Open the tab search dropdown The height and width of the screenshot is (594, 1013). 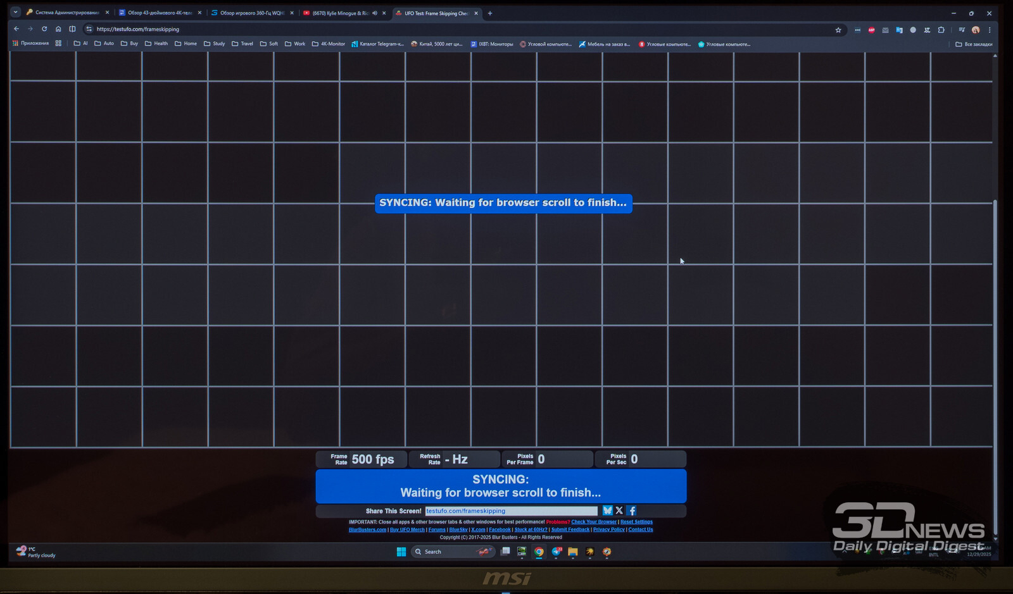click(x=15, y=13)
